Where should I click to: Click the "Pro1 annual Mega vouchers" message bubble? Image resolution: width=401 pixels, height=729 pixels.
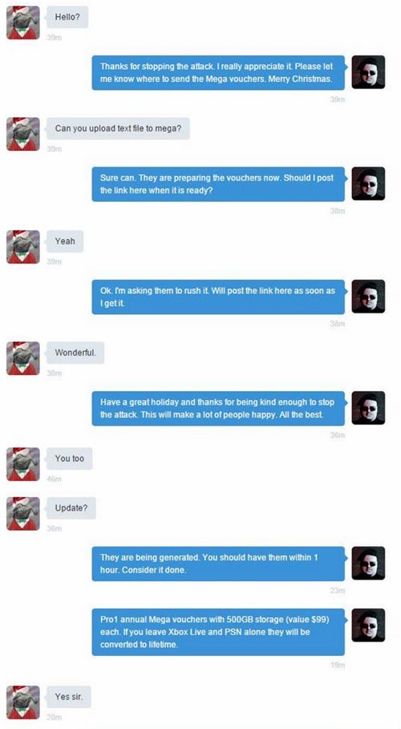click(218, 632)
